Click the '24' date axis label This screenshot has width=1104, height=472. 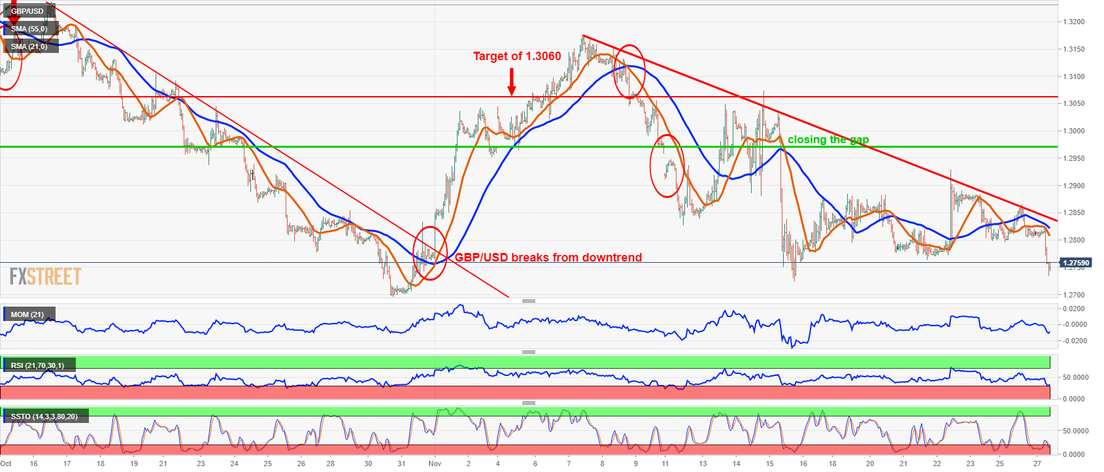click(x=234, y=464)
